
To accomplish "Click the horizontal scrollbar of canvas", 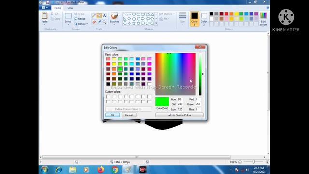I will [136, 157].
